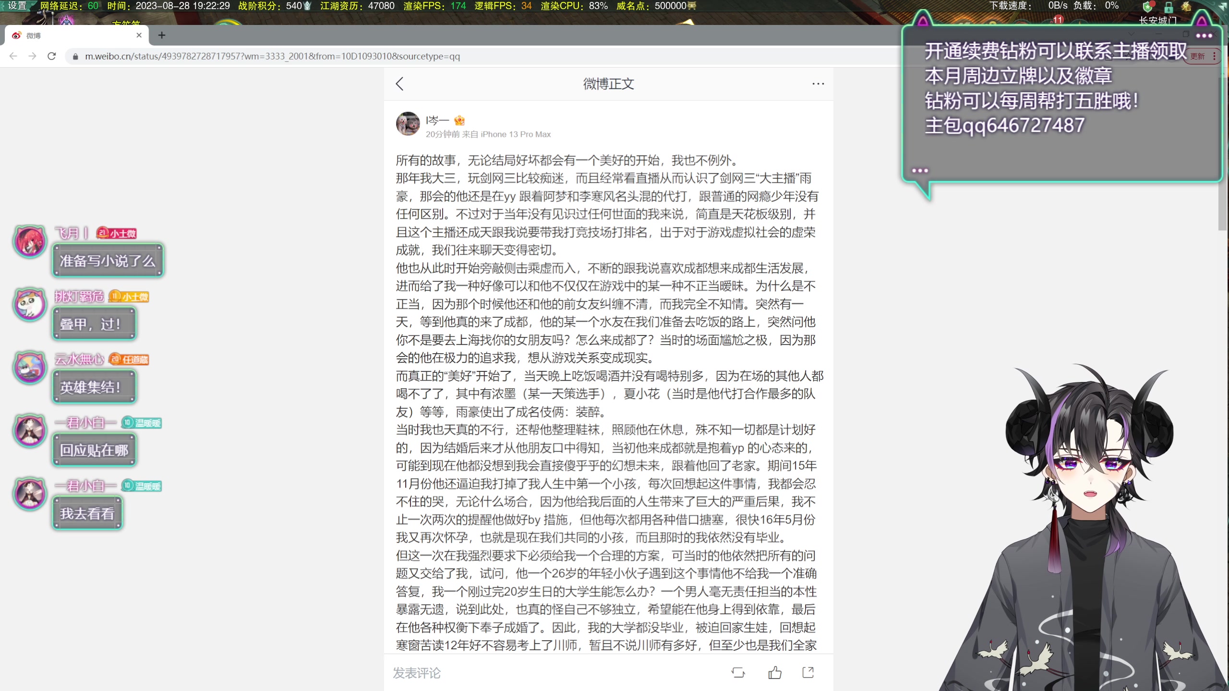
Task: Click the author name l岑一
Action: 437,120
